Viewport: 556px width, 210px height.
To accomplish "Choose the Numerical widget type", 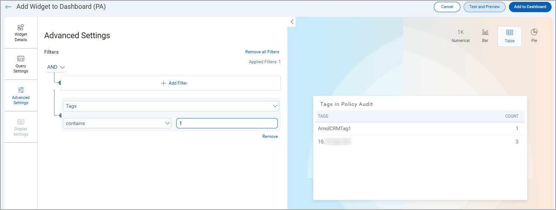I will 461,36.
